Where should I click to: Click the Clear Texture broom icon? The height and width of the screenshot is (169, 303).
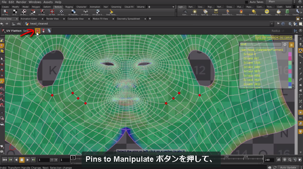[111, 12]
